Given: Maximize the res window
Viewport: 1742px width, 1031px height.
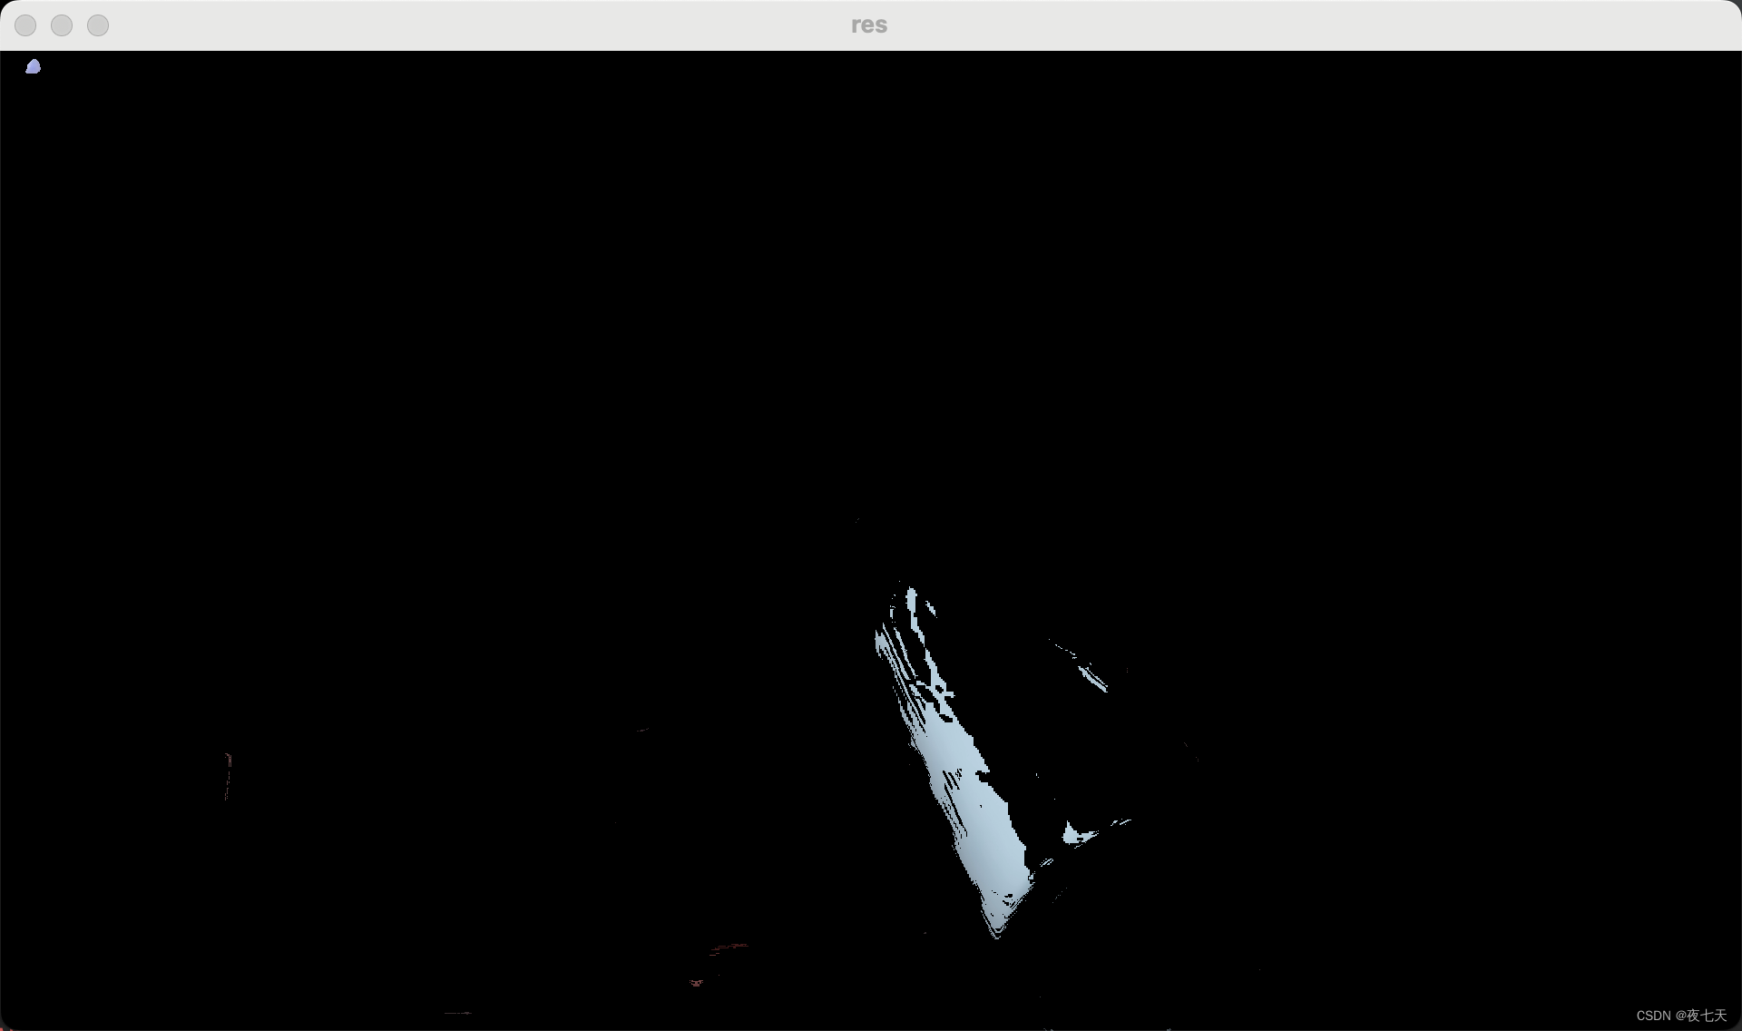Looking at the screenshot, I should 98,25.
